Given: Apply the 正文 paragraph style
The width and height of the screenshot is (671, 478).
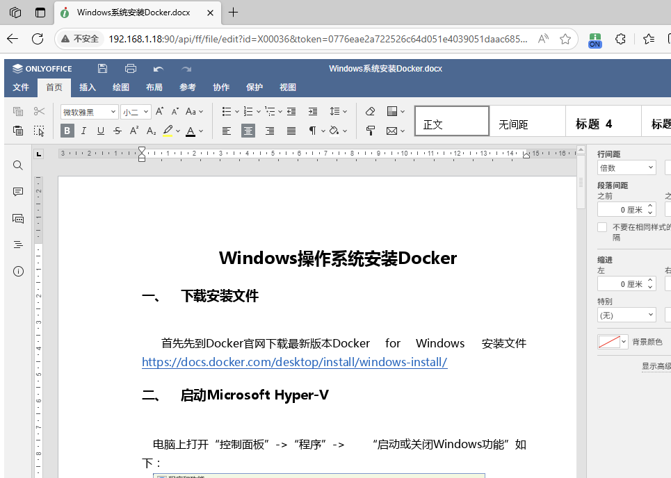Looking at the screenshot, I should pyautogui.click(x=452, y=121).
